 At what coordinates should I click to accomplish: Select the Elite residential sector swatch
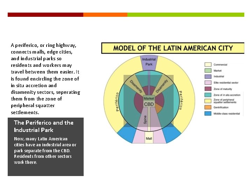point(208,83)
